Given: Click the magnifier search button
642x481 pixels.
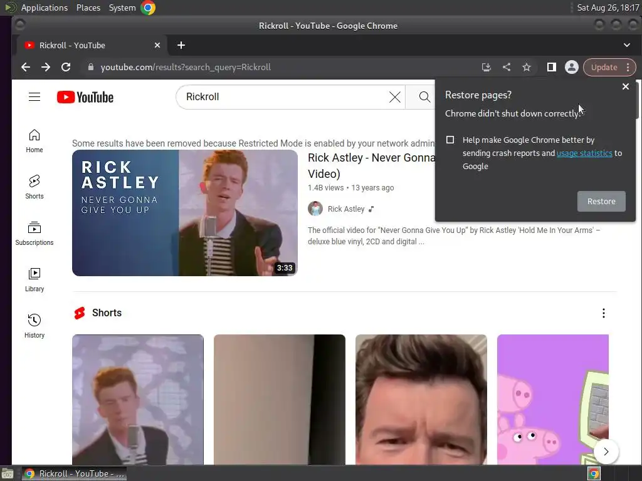Looking at the screenshot, I should (424, 97).
